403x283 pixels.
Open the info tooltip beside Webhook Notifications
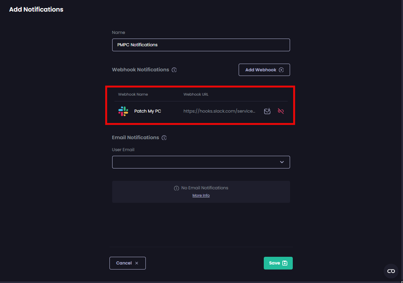[x=174, y=70]
